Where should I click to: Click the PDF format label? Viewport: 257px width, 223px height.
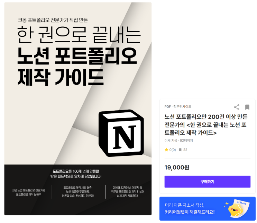coord(167,107)
